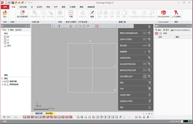This screenshot has width=193, height=124.
Task: Close the tree panel with its X
Action: 29,26
